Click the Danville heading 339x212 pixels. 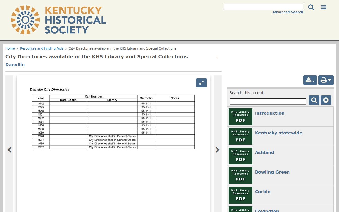pos(15,65)
